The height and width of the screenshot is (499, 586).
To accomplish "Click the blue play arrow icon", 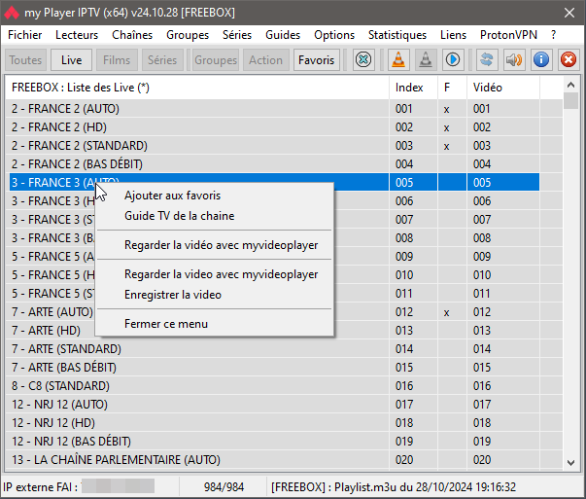I will pos(453,60).
